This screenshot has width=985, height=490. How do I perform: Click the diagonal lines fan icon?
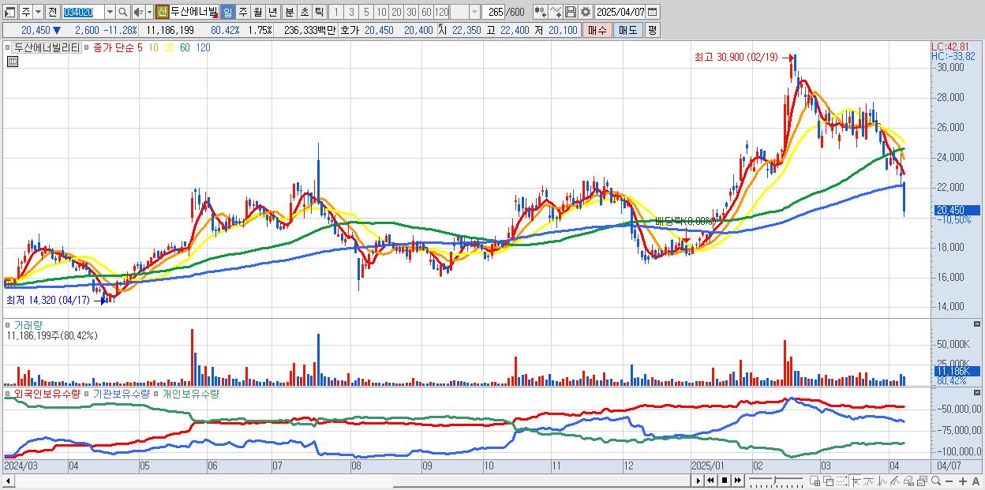click(896, 481)
